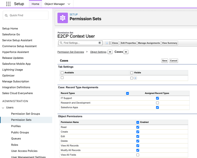This screenshot has width=197, height=158.
Task: Click the View Summary button
Action: (x=170, y=43)
